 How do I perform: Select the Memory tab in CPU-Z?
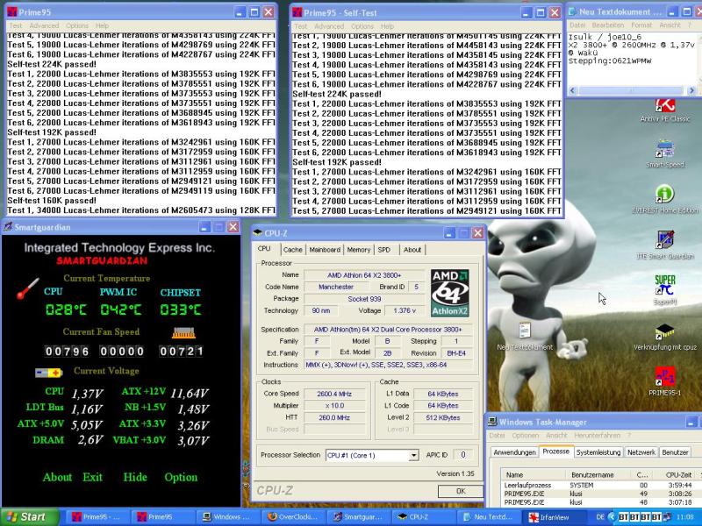tap(359, 250)
